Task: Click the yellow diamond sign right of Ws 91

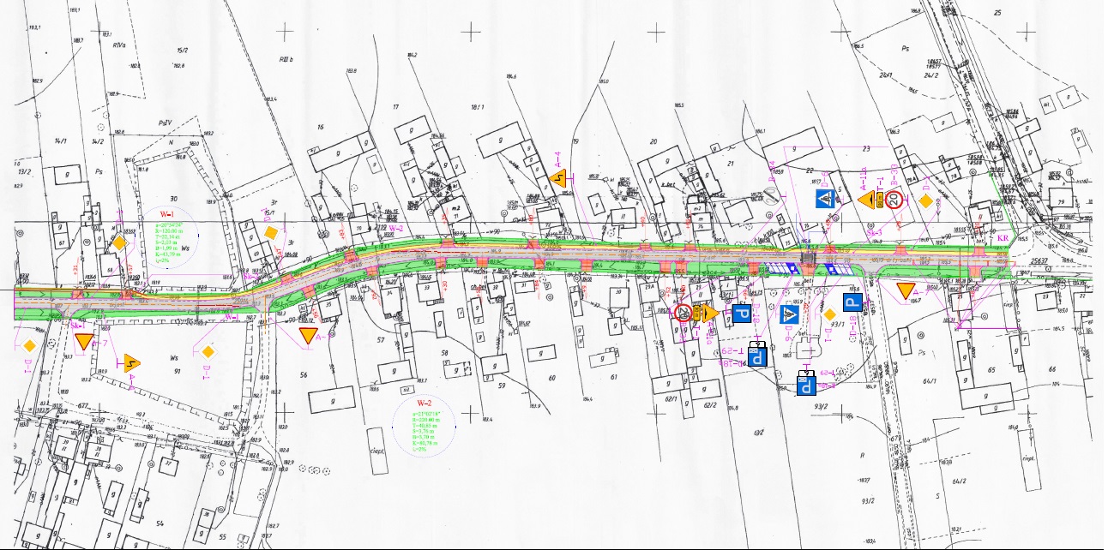Action: (208, 350)
